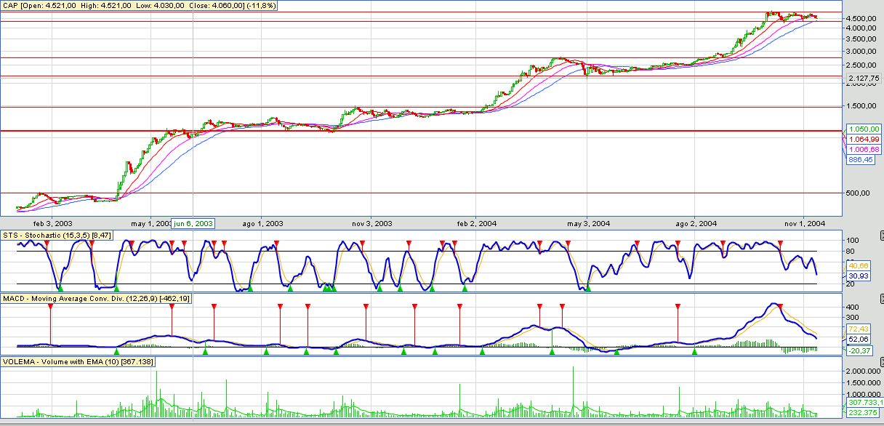Click the 4.500,00 price axis label
This screenshot has width=884, height=426.
tap(861, 18)
